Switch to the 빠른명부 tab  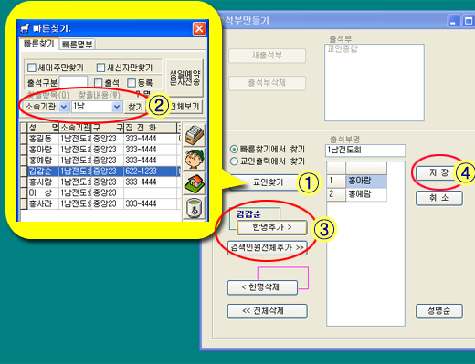(77, 45)
